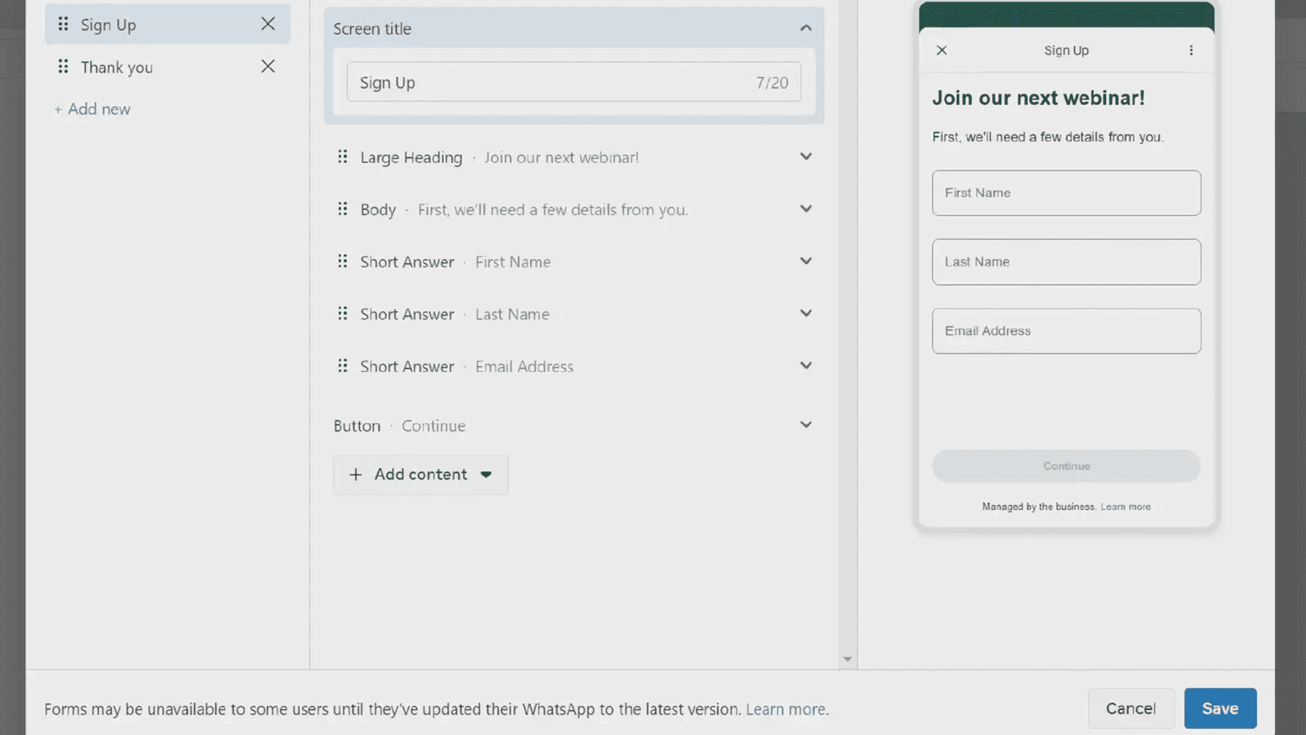The image size is (1306, 735).
Task: Close the phone preview with X icon
Action: coord(941,51)
